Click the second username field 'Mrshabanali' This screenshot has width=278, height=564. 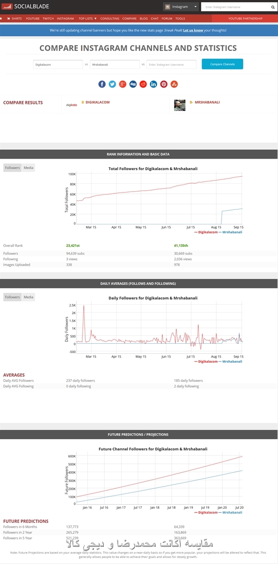point(115,64)
